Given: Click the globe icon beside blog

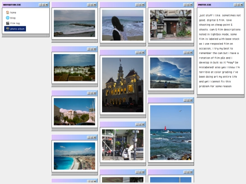Looking at the screenshot, I should pyautogui.click(x=8, y=18).
